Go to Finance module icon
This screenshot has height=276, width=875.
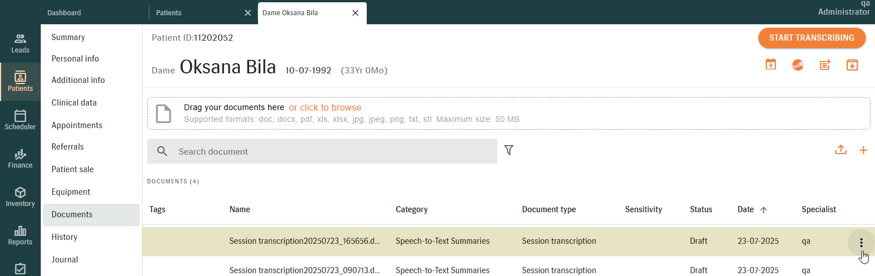coord(20,154)
